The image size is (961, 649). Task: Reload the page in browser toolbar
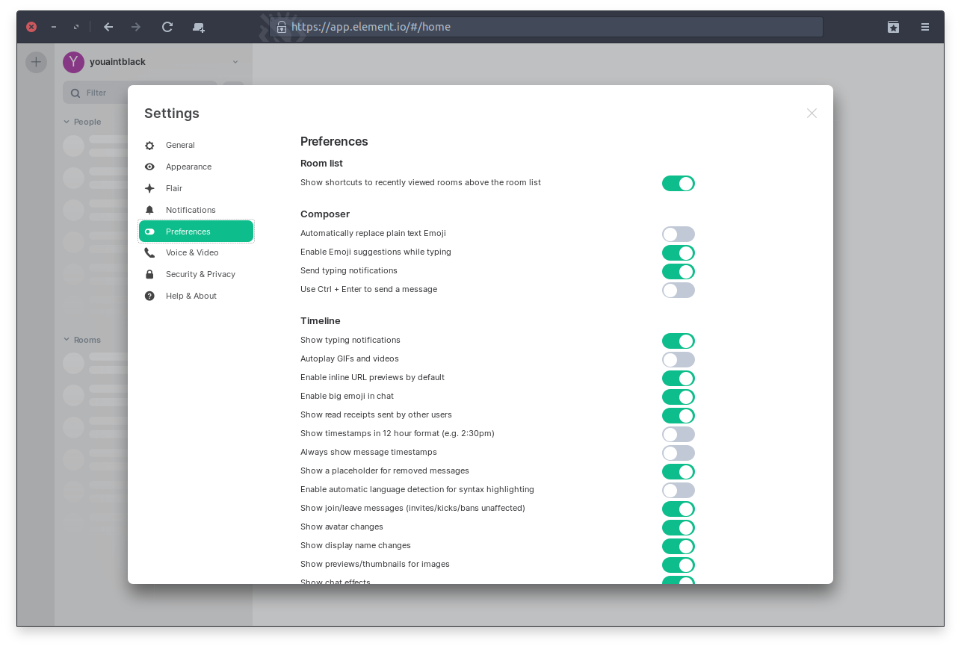tap(167, 27)
